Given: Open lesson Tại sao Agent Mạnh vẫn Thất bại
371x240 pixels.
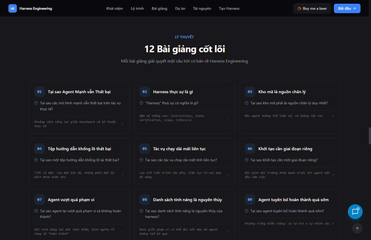Looking at the screenshot, I should pos(79,107).
